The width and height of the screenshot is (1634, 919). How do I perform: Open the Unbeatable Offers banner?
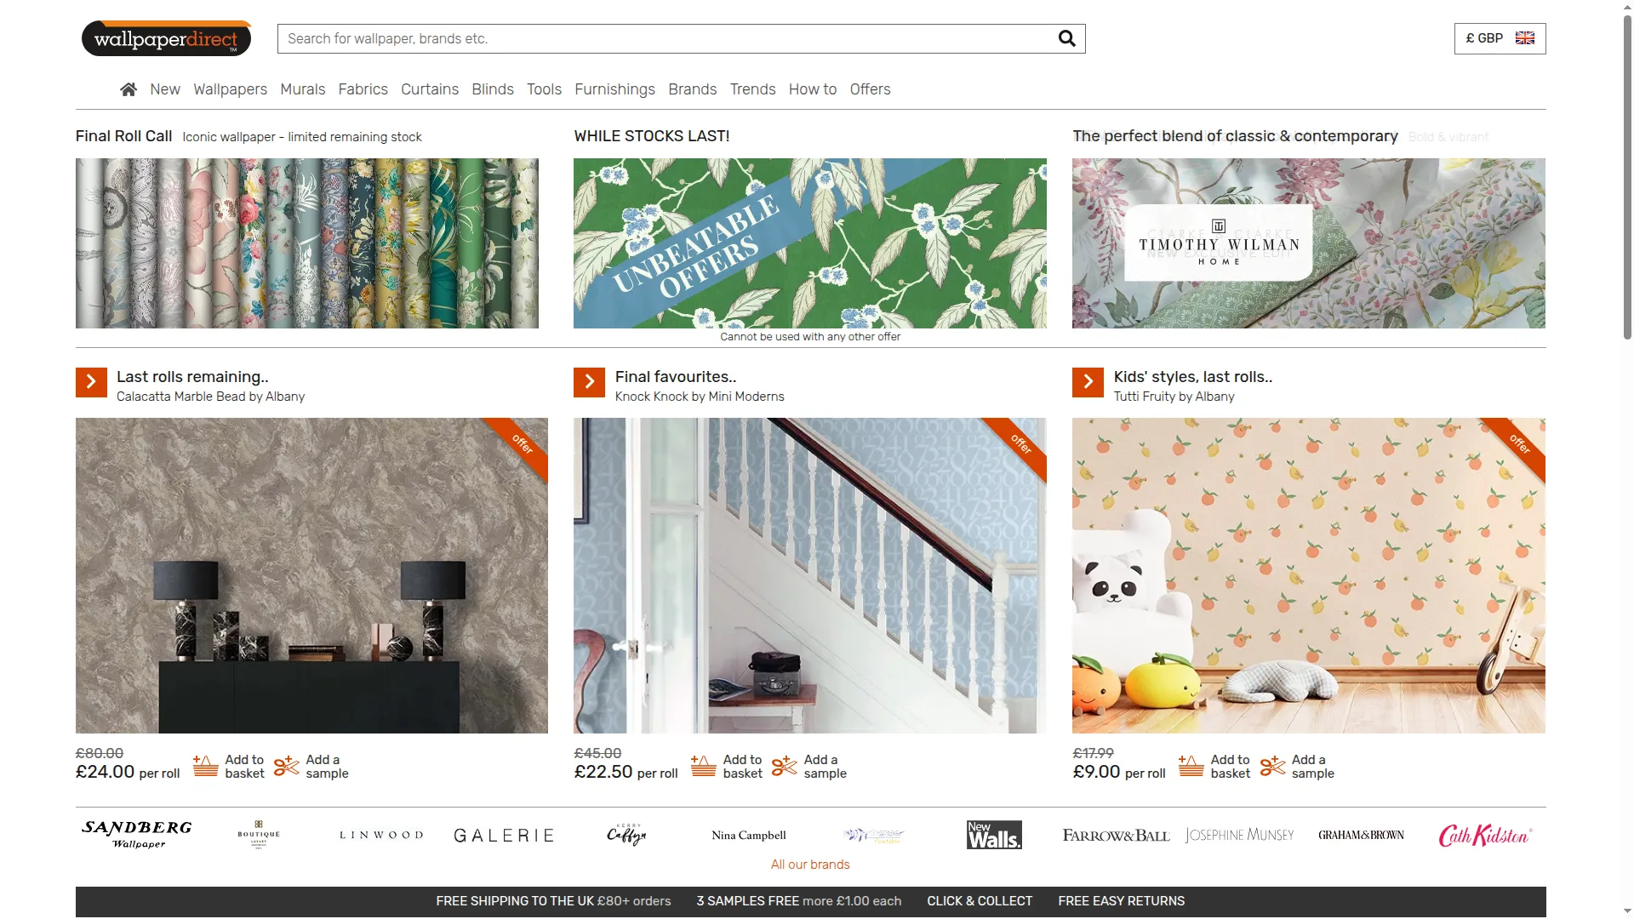[810, 243]
